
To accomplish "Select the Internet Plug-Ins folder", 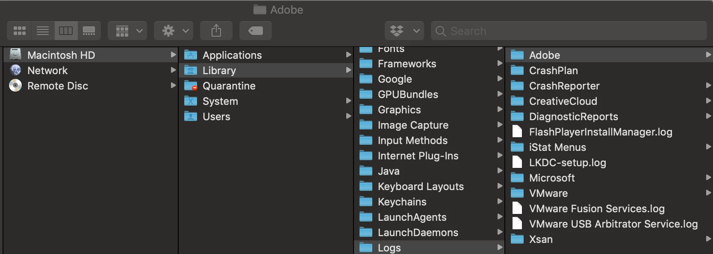I will pyautogui.click(x=429, y=156).
